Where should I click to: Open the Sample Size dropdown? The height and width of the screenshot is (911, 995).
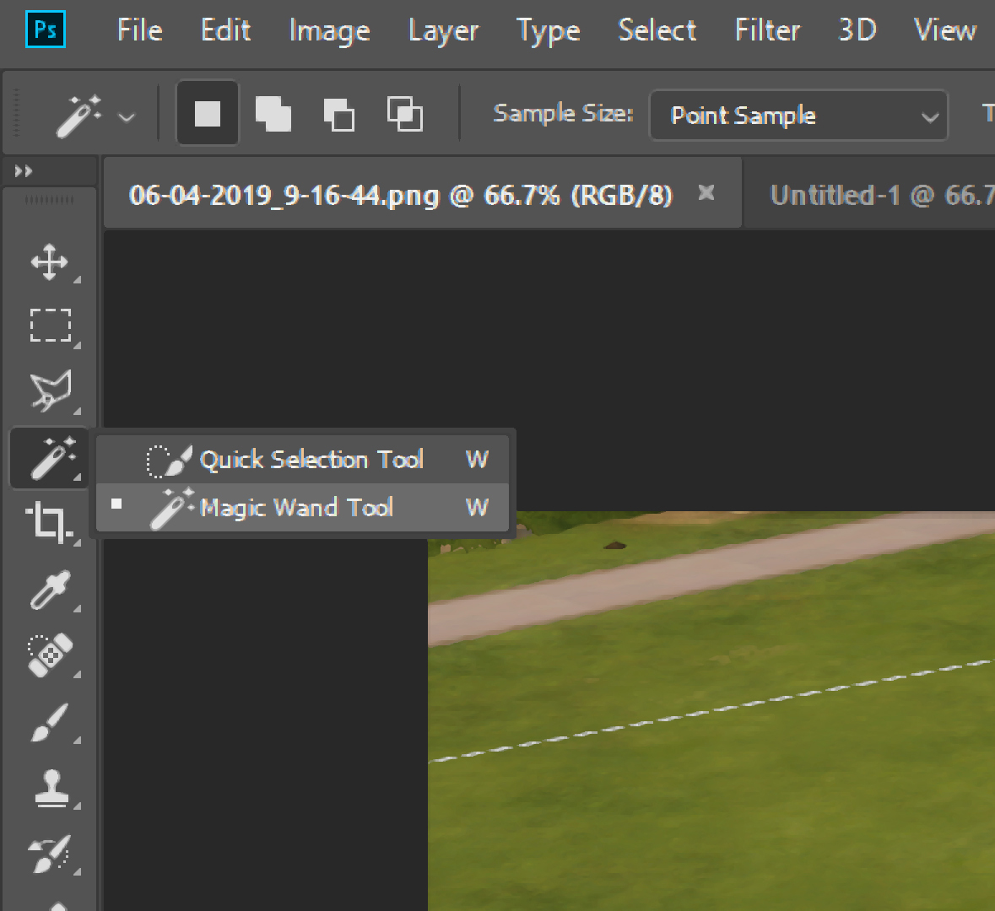pos(799,116)
